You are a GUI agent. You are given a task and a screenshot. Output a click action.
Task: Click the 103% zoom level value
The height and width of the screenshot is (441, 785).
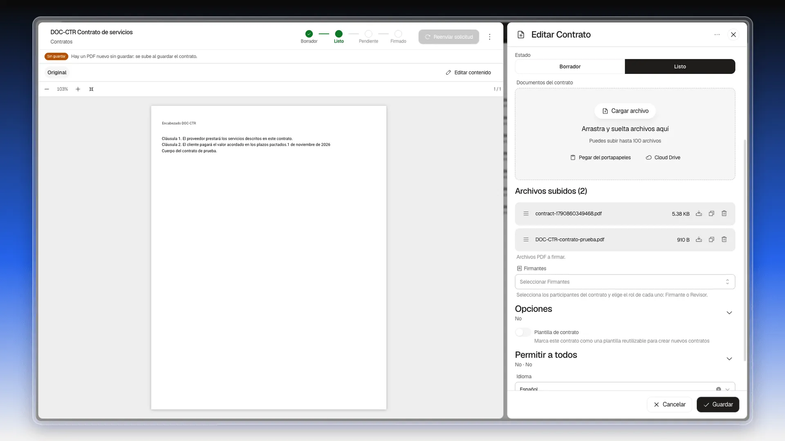[x=62, y=89]
